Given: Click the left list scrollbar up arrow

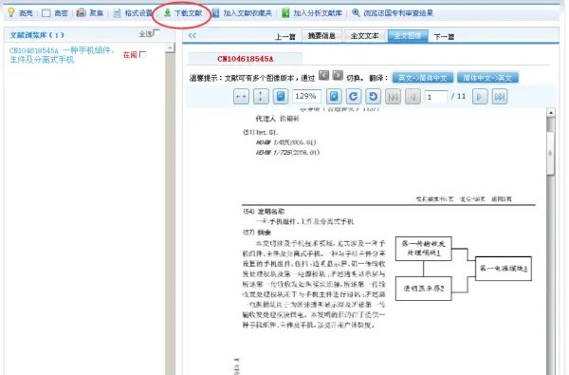Looking at the screenshot, I should 170,47.
